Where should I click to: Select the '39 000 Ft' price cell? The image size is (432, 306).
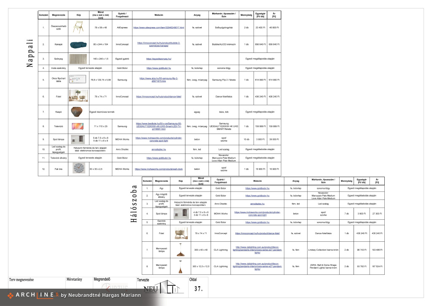(x=274, y=139)
